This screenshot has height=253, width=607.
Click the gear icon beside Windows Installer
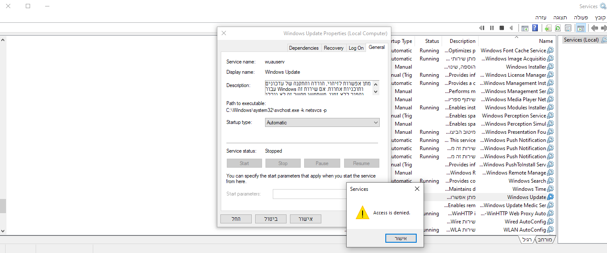(x=550, y=67)
